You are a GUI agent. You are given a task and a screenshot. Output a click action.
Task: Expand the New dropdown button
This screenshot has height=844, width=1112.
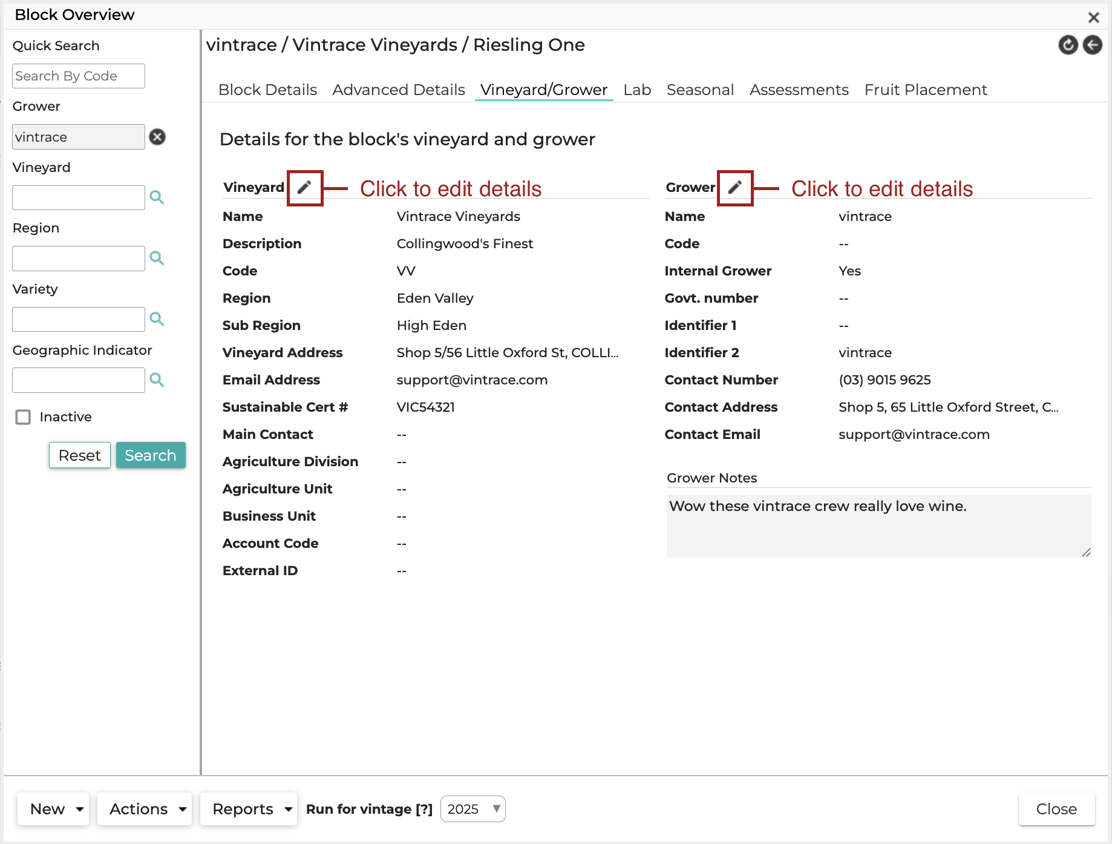tap(53, 809)
